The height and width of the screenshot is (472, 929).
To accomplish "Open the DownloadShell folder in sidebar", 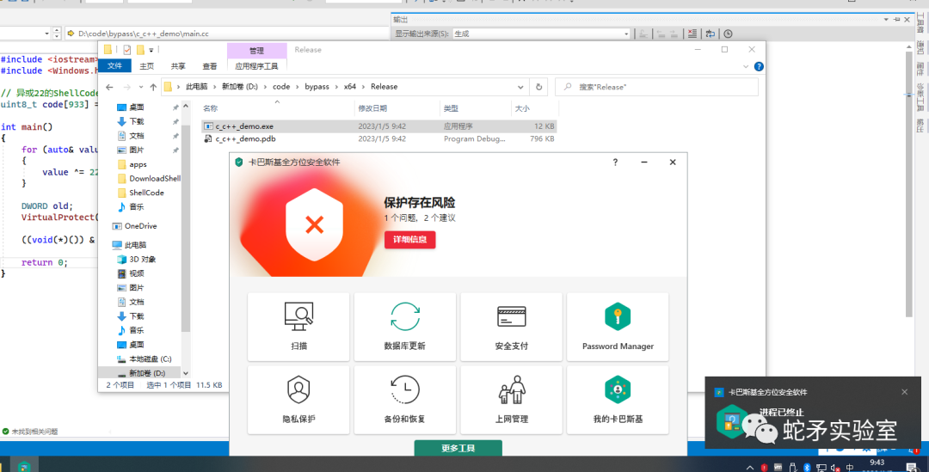I will [x=149, y=178].
